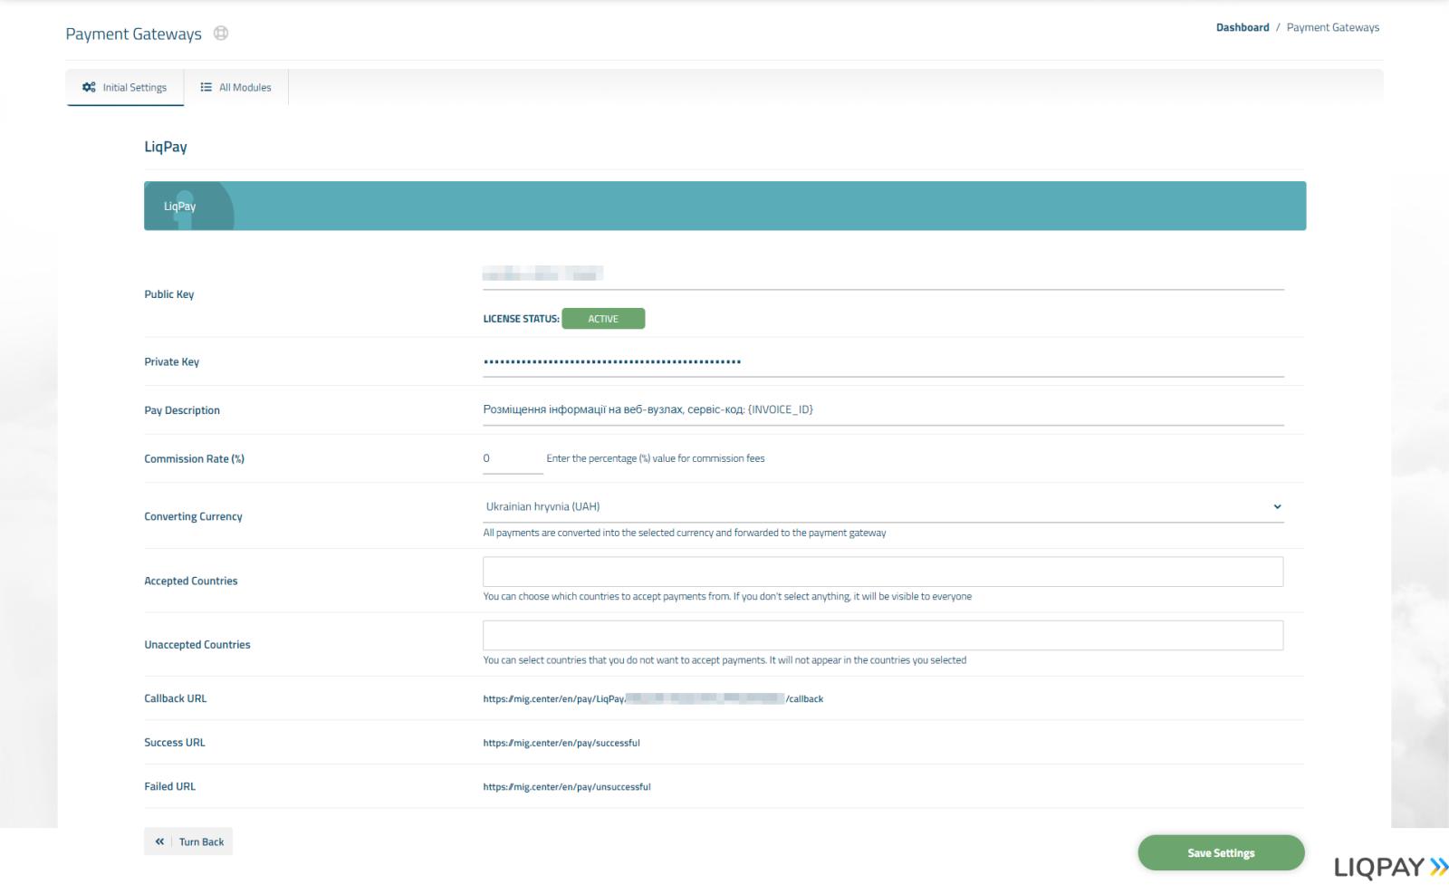Focus the Private Key password field

coord(883,361)
